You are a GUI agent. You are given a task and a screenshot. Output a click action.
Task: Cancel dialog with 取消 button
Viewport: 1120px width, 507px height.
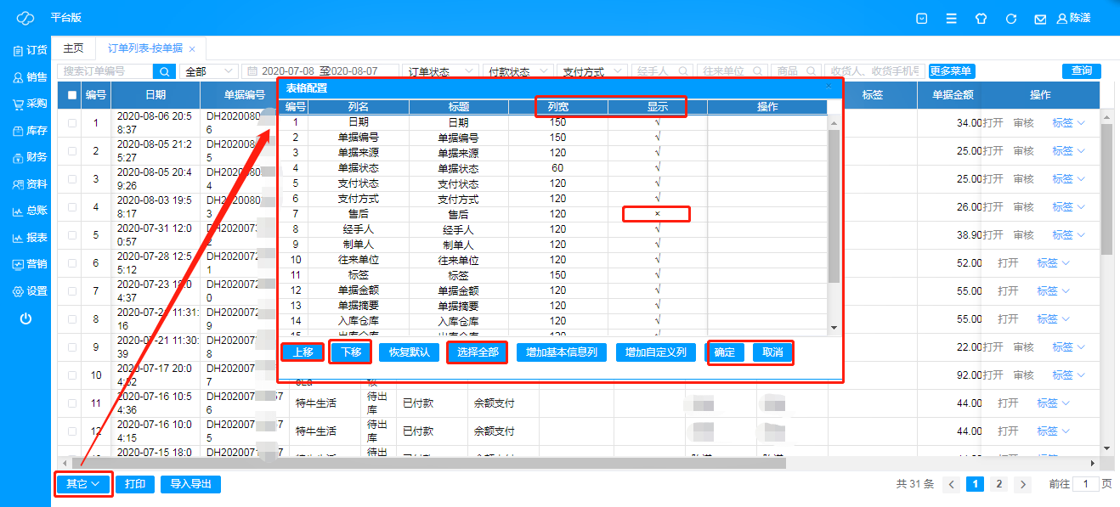pos(772,352)
